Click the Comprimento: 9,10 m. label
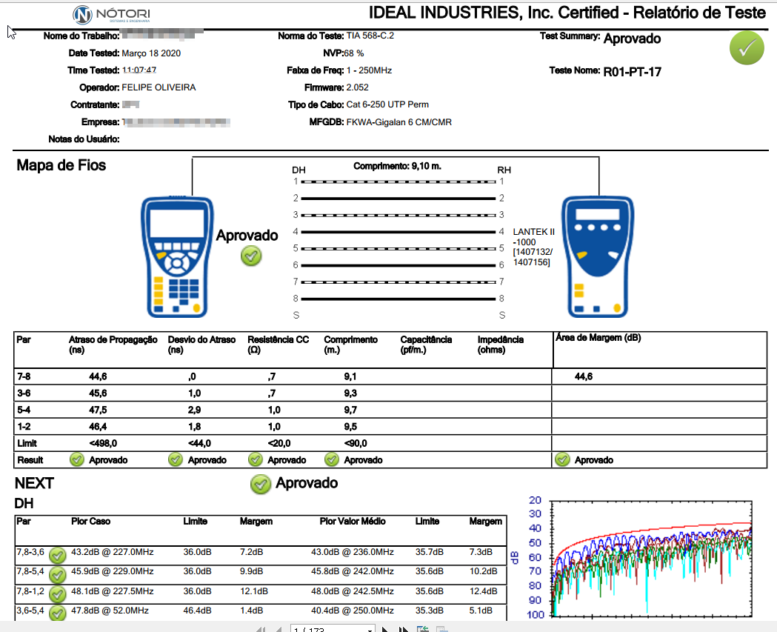 (397, 166)
